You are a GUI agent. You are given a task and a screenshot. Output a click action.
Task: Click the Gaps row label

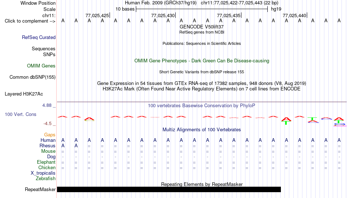50,135
